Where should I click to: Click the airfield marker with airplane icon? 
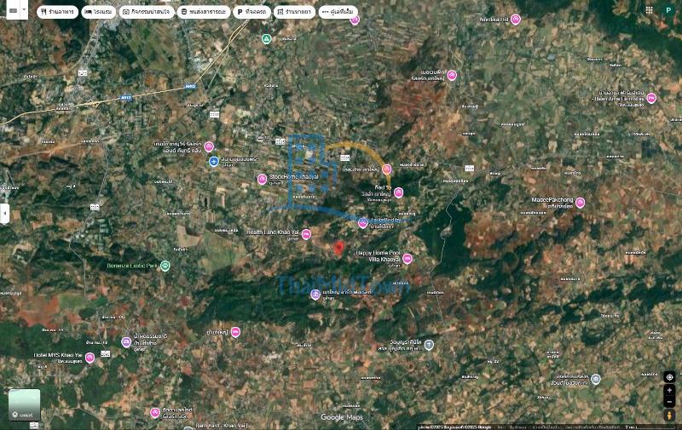[x=214, y=161]
